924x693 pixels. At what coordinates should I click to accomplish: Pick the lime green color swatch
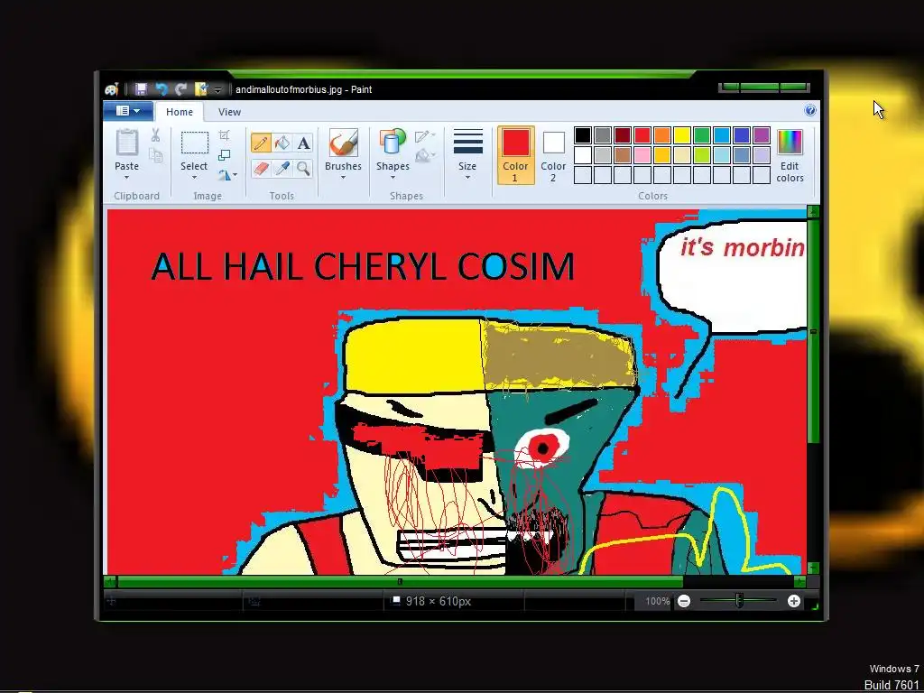pos(702,155)
